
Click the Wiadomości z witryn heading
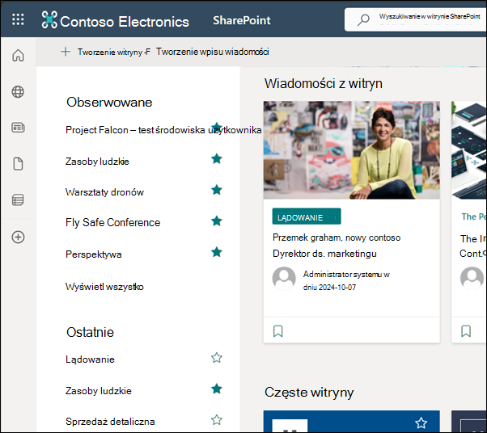[x=324, y=84]
